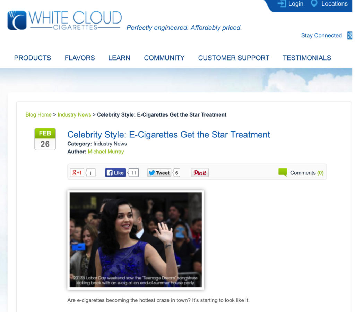Click the Google icon beside Stay Connected
355x312 pixels.
click(x=350, y=36)
